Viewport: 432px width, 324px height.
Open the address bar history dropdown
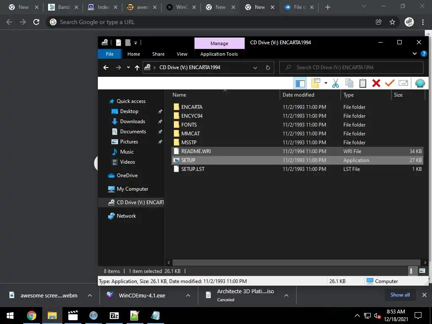[255, 67]
